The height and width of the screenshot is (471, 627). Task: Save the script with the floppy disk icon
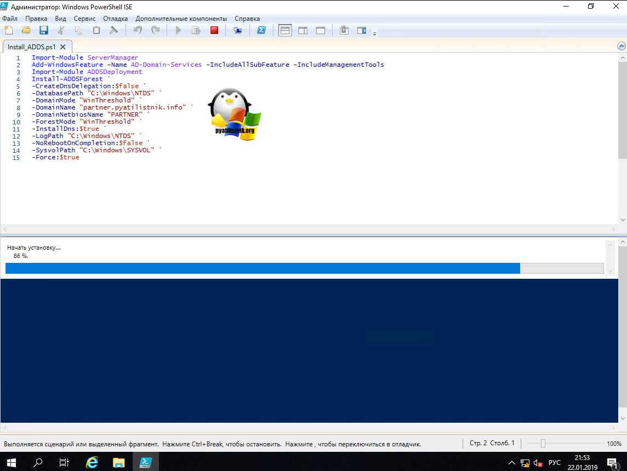tap(43, 31)
